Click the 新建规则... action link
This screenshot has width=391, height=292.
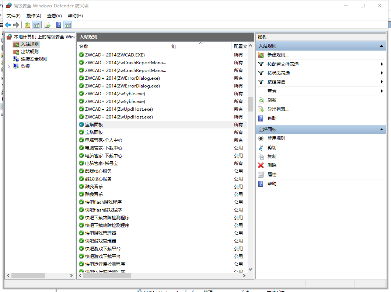(x=278, y=55)
